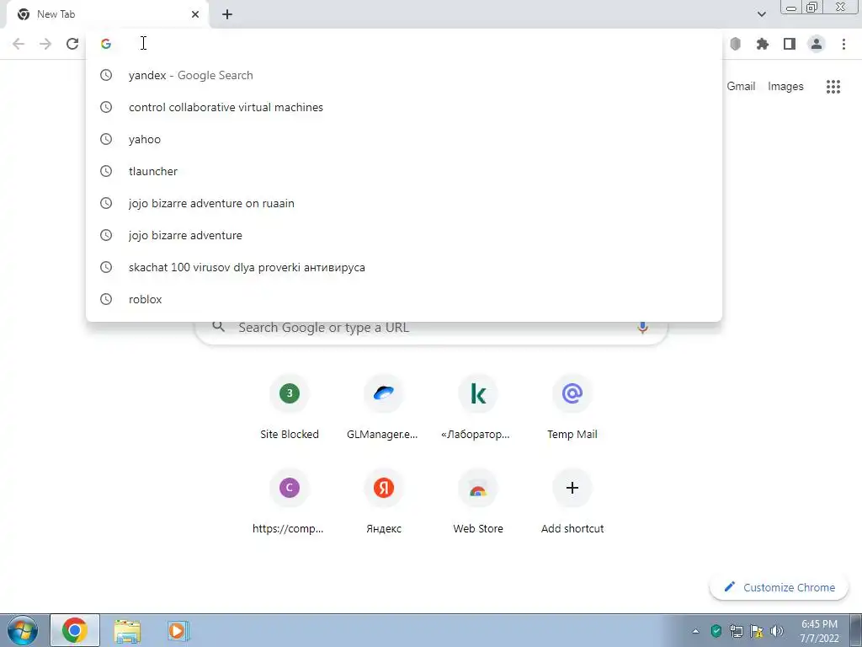This screenshot has width=862, height=647.
Task: Click the Customize Chrome button
Action: pos(779,587)
